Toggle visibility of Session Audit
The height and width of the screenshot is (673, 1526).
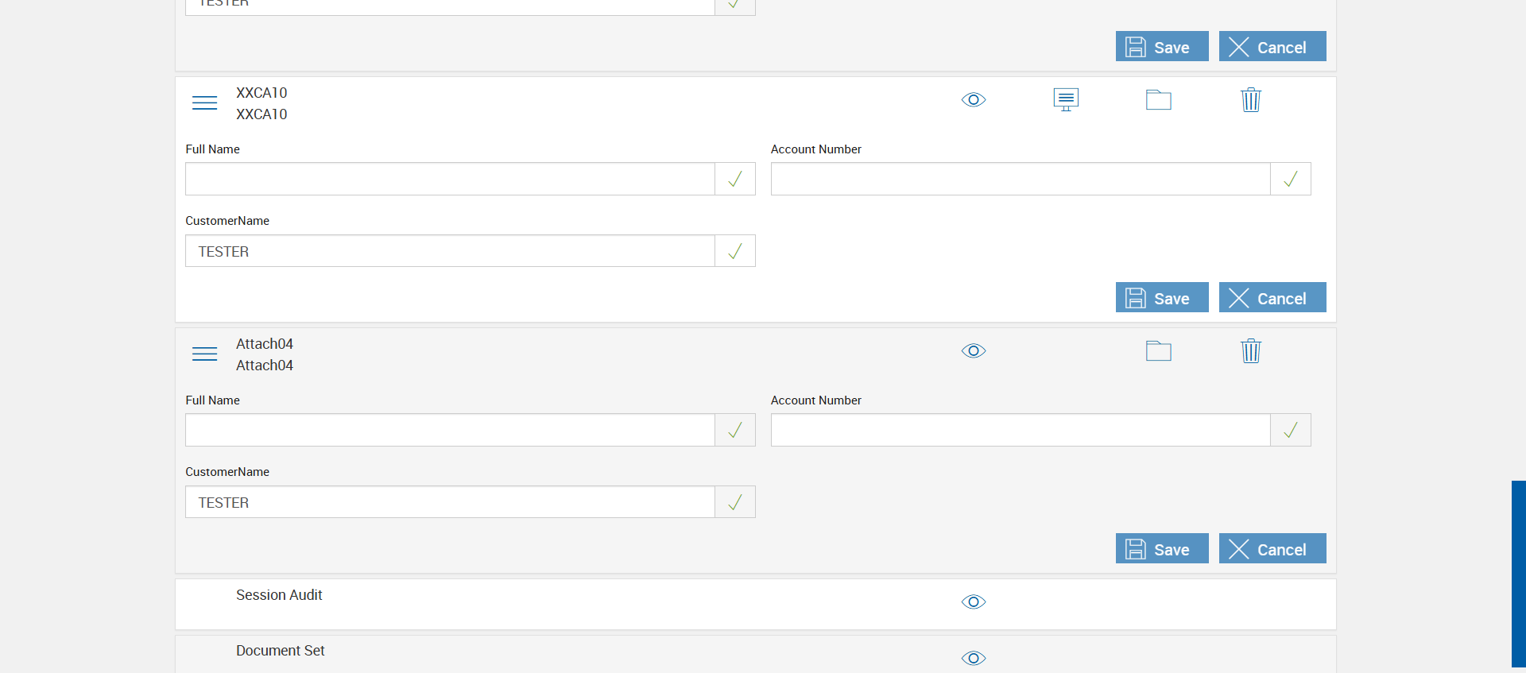coord(974,602)
